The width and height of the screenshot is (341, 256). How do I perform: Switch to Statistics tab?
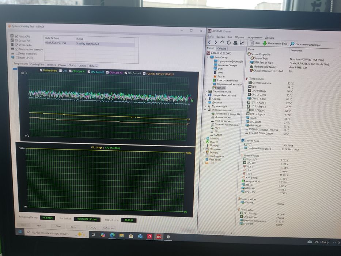94,66
